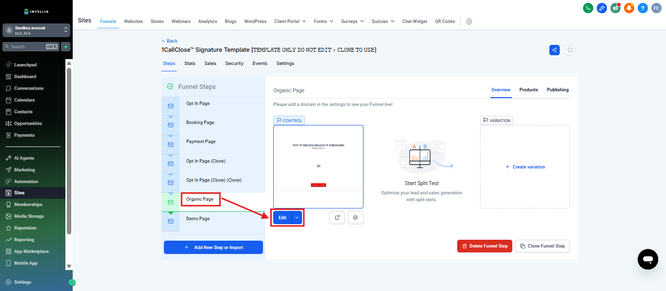Collapse the left sidebar with green arrow
This screenshot has height=291, width=666.
72,282
